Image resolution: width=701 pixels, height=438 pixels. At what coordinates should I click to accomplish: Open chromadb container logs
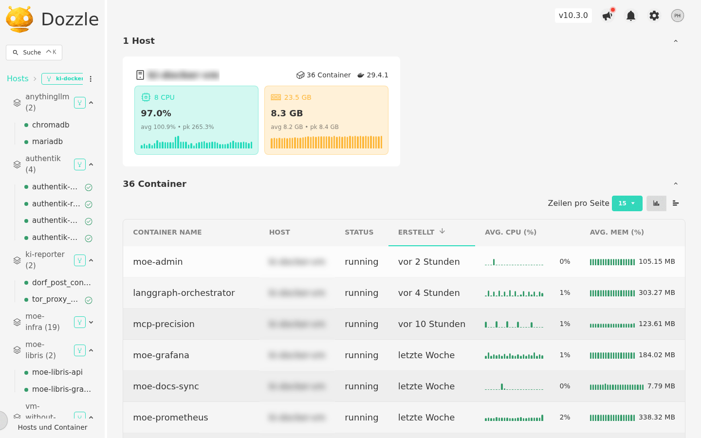tap(51, 125)
